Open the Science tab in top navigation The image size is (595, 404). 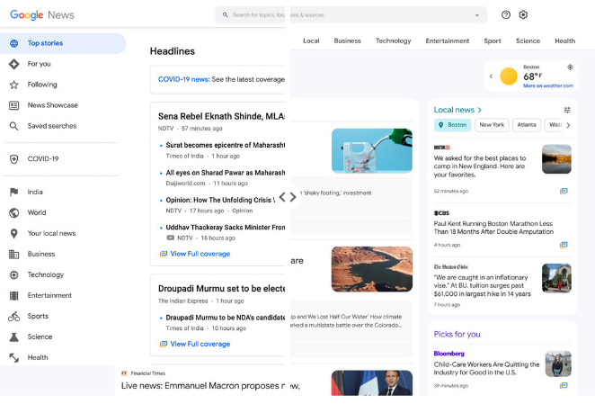click(x=528, y=41)
